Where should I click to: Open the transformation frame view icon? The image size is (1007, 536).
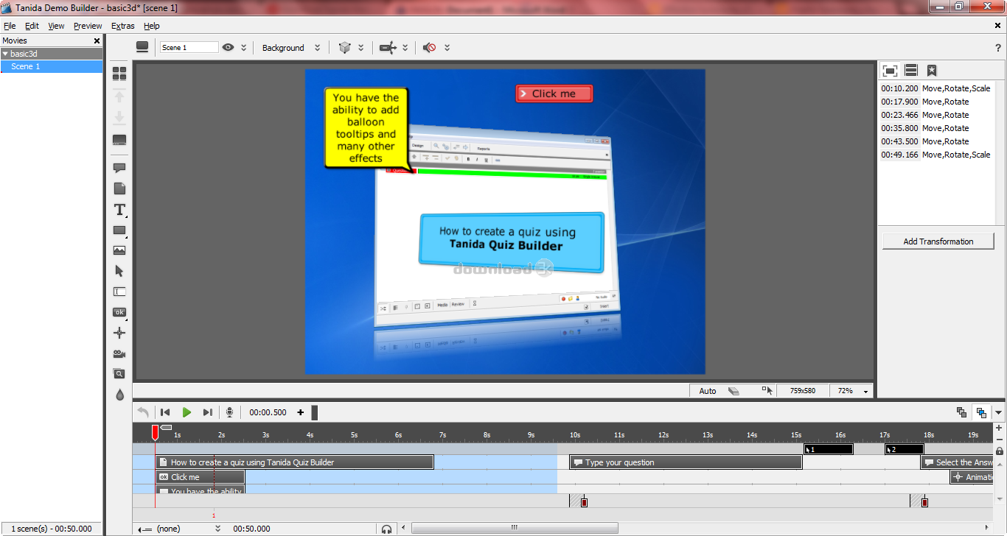890,71
